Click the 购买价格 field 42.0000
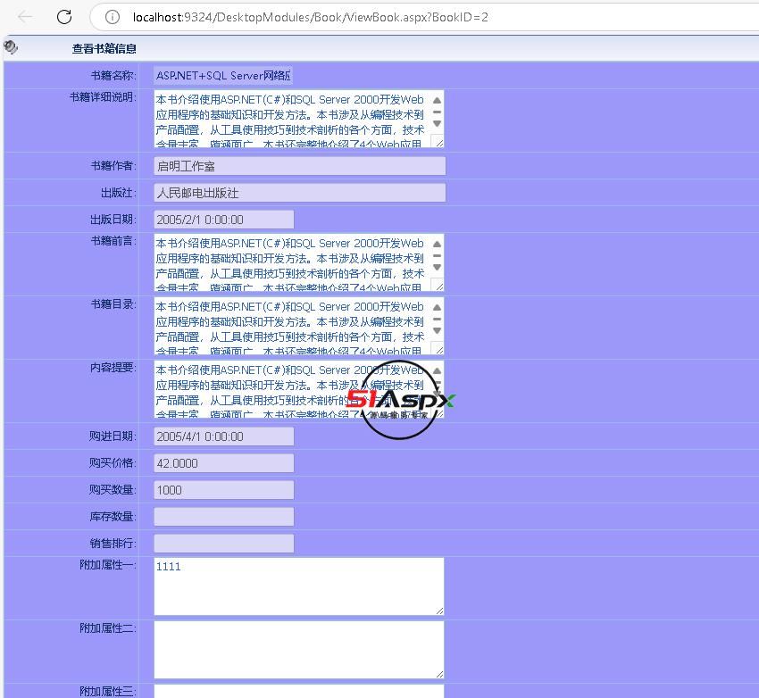This screenshot has width=759, height=698. point(223,463)
